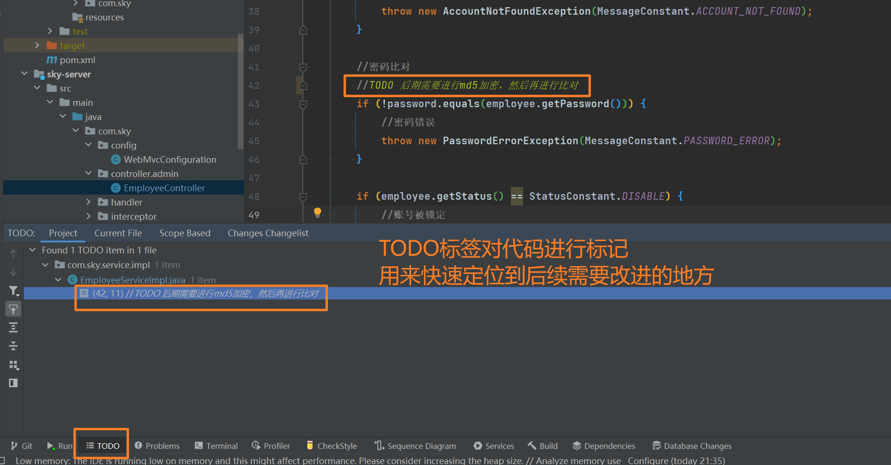Image resolution: width=891 pixels, height=465 pixels.
Task: Click the lightbulb quick-fix icon on line 49
Action: (x=318, y=212)
